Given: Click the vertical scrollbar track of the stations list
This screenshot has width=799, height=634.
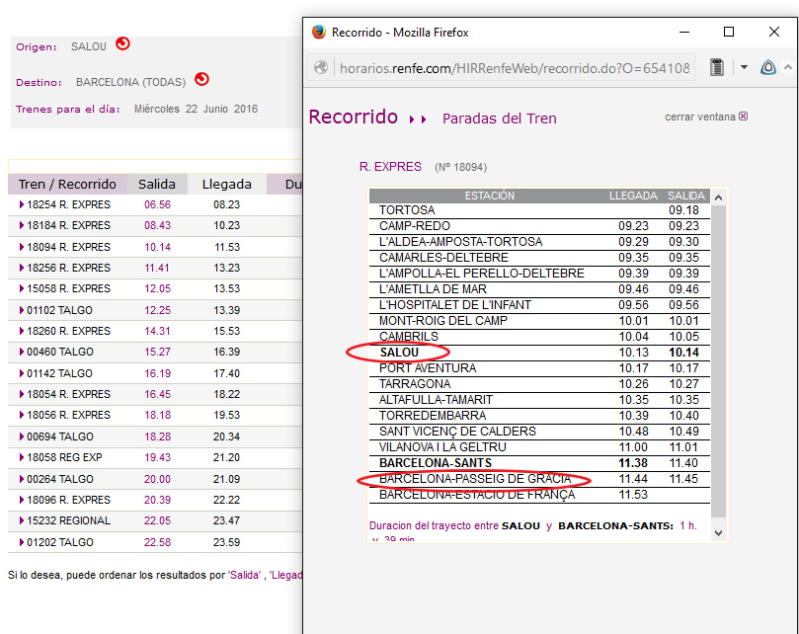Looking at the screenshot, I should pyautogui.click(x=718, y=360).
